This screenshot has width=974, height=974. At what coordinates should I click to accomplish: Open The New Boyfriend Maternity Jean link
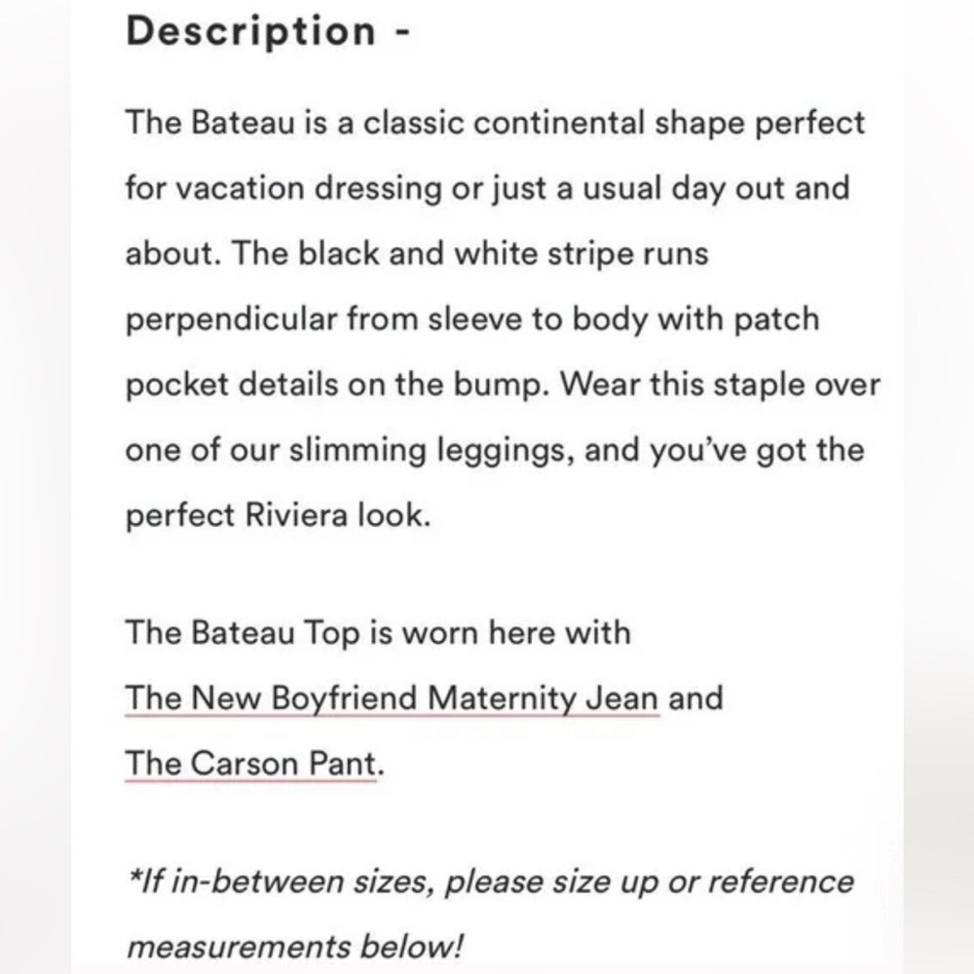392,697
